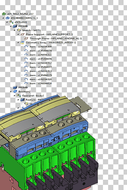Select the item : xCRV84077 label
Image resolution: width=127 pixels, height=190 pixels.
[x=41, y=67]
